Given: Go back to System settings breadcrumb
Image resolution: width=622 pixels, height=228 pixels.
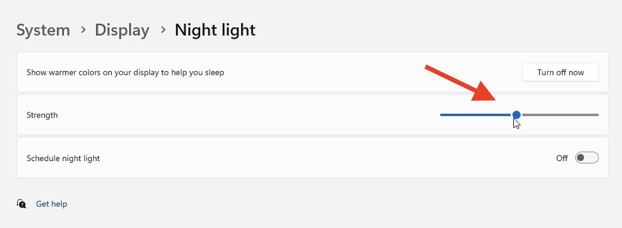Looking at the screenshot, I should (x=43, y=30).
